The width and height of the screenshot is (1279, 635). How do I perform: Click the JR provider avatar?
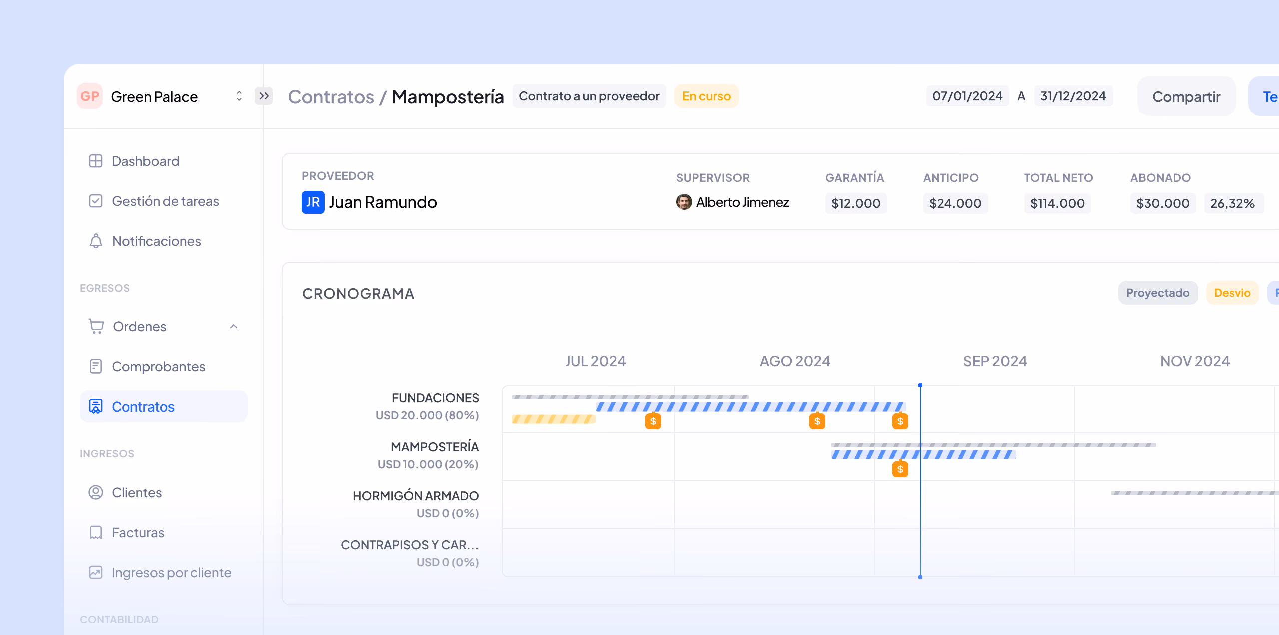[313, 202]
